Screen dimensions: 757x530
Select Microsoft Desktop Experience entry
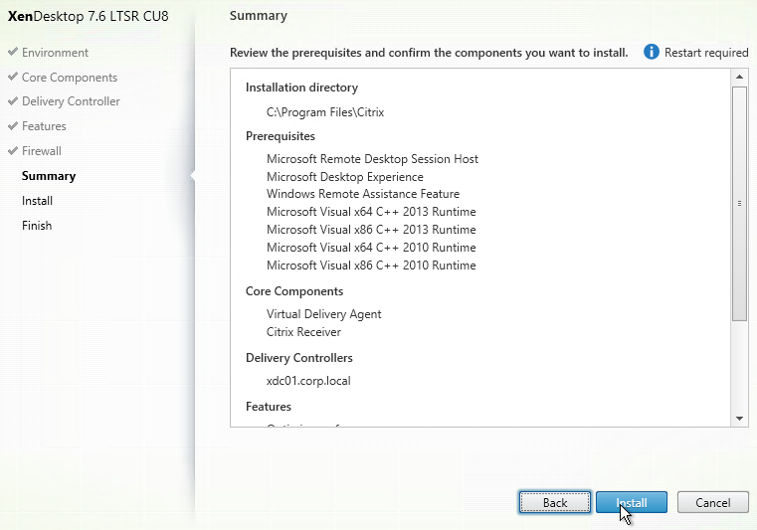pyautogui.click(x=345, y=177)
